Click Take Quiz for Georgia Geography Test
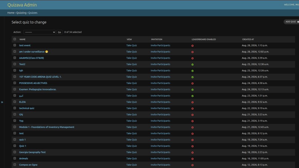The height and width of the screenshot is (168, 299). pyautogui.click(x=132, y=152)
